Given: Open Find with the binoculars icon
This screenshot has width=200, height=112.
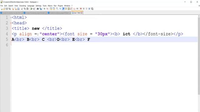Looking at the screenshot, I should 38,9.
